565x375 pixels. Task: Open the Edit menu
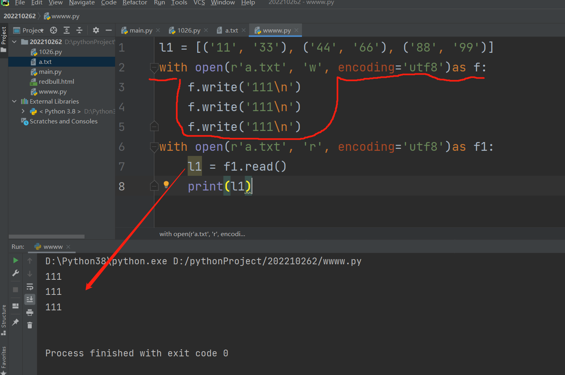(x=37, y=3)
